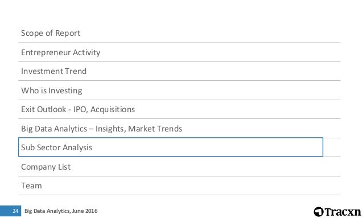
Task: Click Big Data Analytics in the agenda list
Action: [54, 129]
